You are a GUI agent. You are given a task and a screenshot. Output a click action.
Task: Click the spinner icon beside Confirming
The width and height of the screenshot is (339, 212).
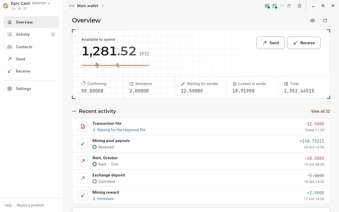pos(84,84)
